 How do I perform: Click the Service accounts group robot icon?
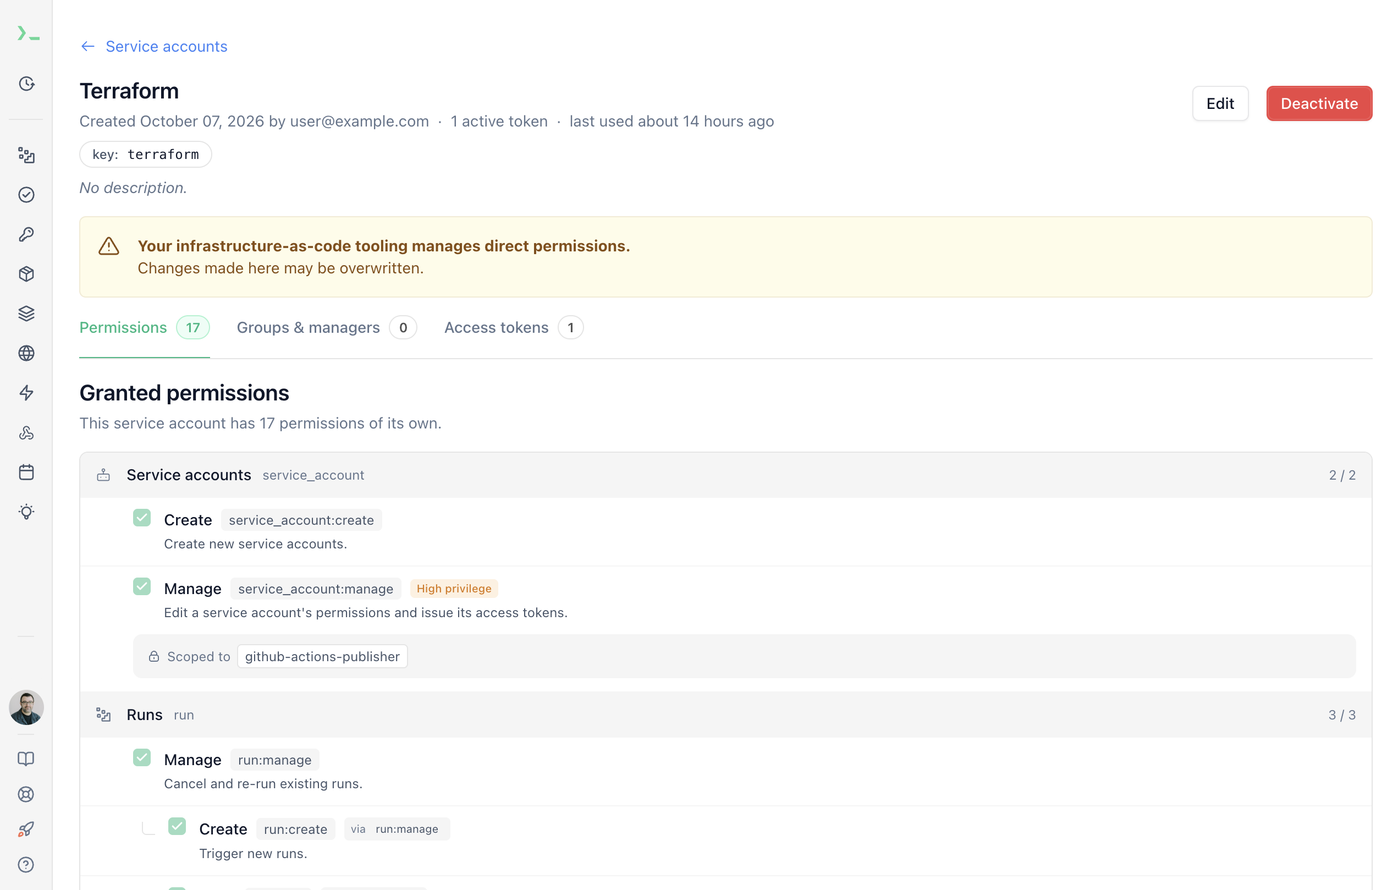click(x=103, y=475)
